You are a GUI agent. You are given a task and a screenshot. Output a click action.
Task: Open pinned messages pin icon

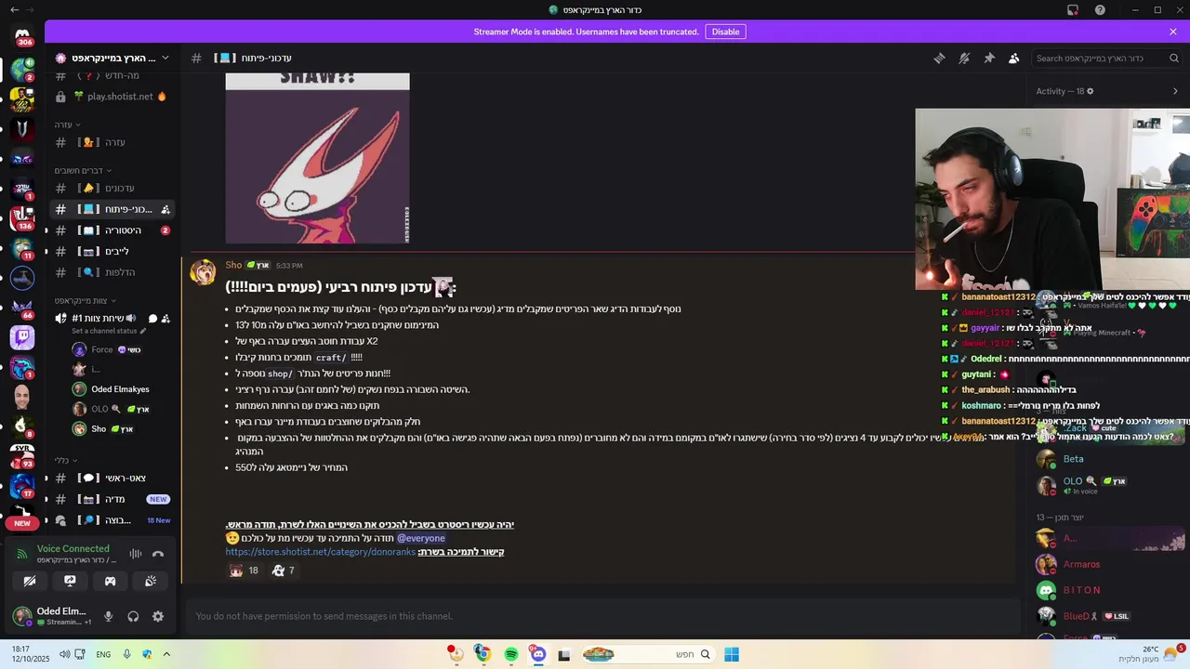point(989,58)
